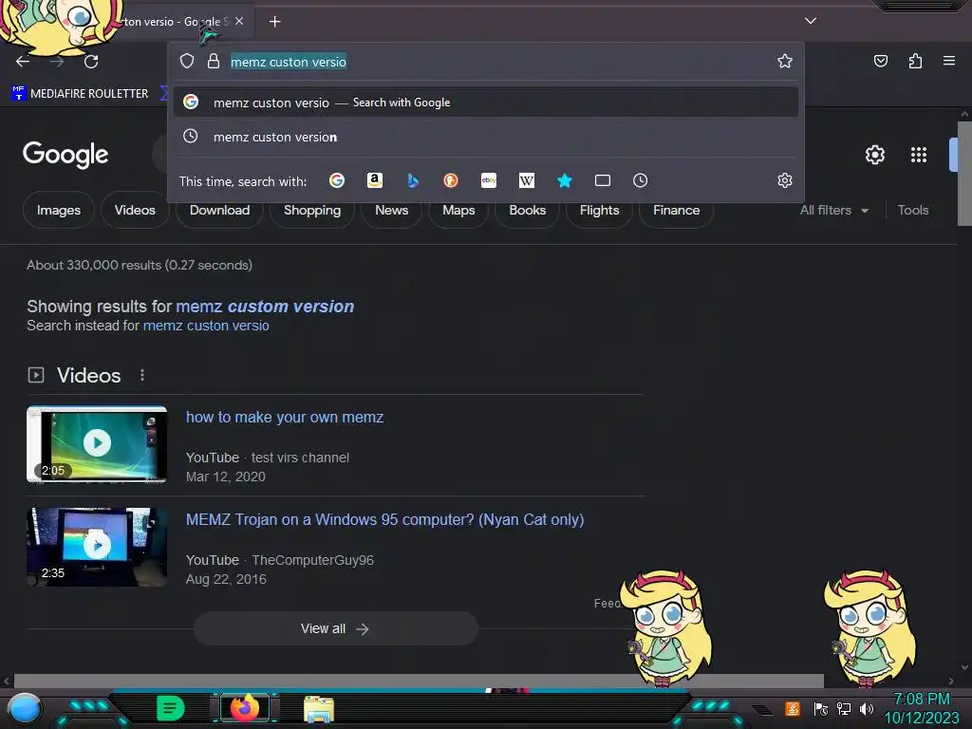Image resolution: width=972 pixels, height=729 pixels.
Task: Follow the 'memz custom version' corrected link
Action: point(265,307)
